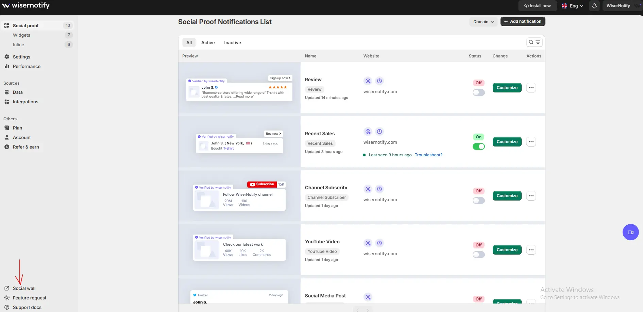
Task: Click the display rules icon for Recent Sales
Action: click(x=368, y=132)
